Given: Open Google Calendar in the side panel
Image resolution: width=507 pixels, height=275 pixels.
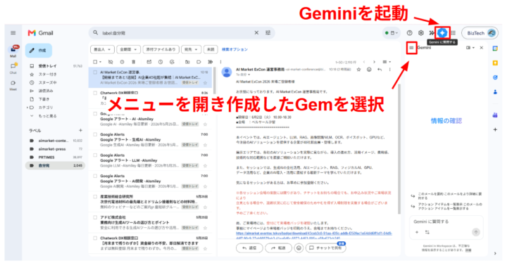Looking at the screenshot, I should point(495,49).
